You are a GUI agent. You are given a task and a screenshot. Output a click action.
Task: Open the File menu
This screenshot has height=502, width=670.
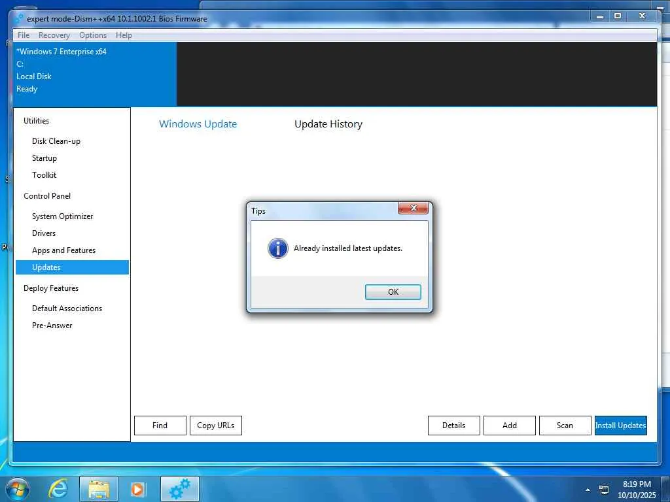24,35
